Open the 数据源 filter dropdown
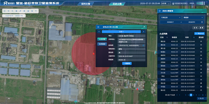209x104 pixels. (x=193, y=17)
